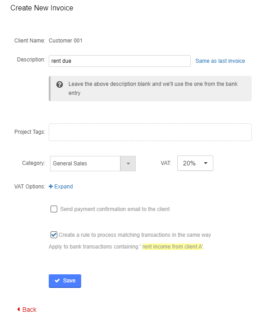Open the 20% VAT rate dropdown
Screen dimensions: 272x324
[195, 163]
